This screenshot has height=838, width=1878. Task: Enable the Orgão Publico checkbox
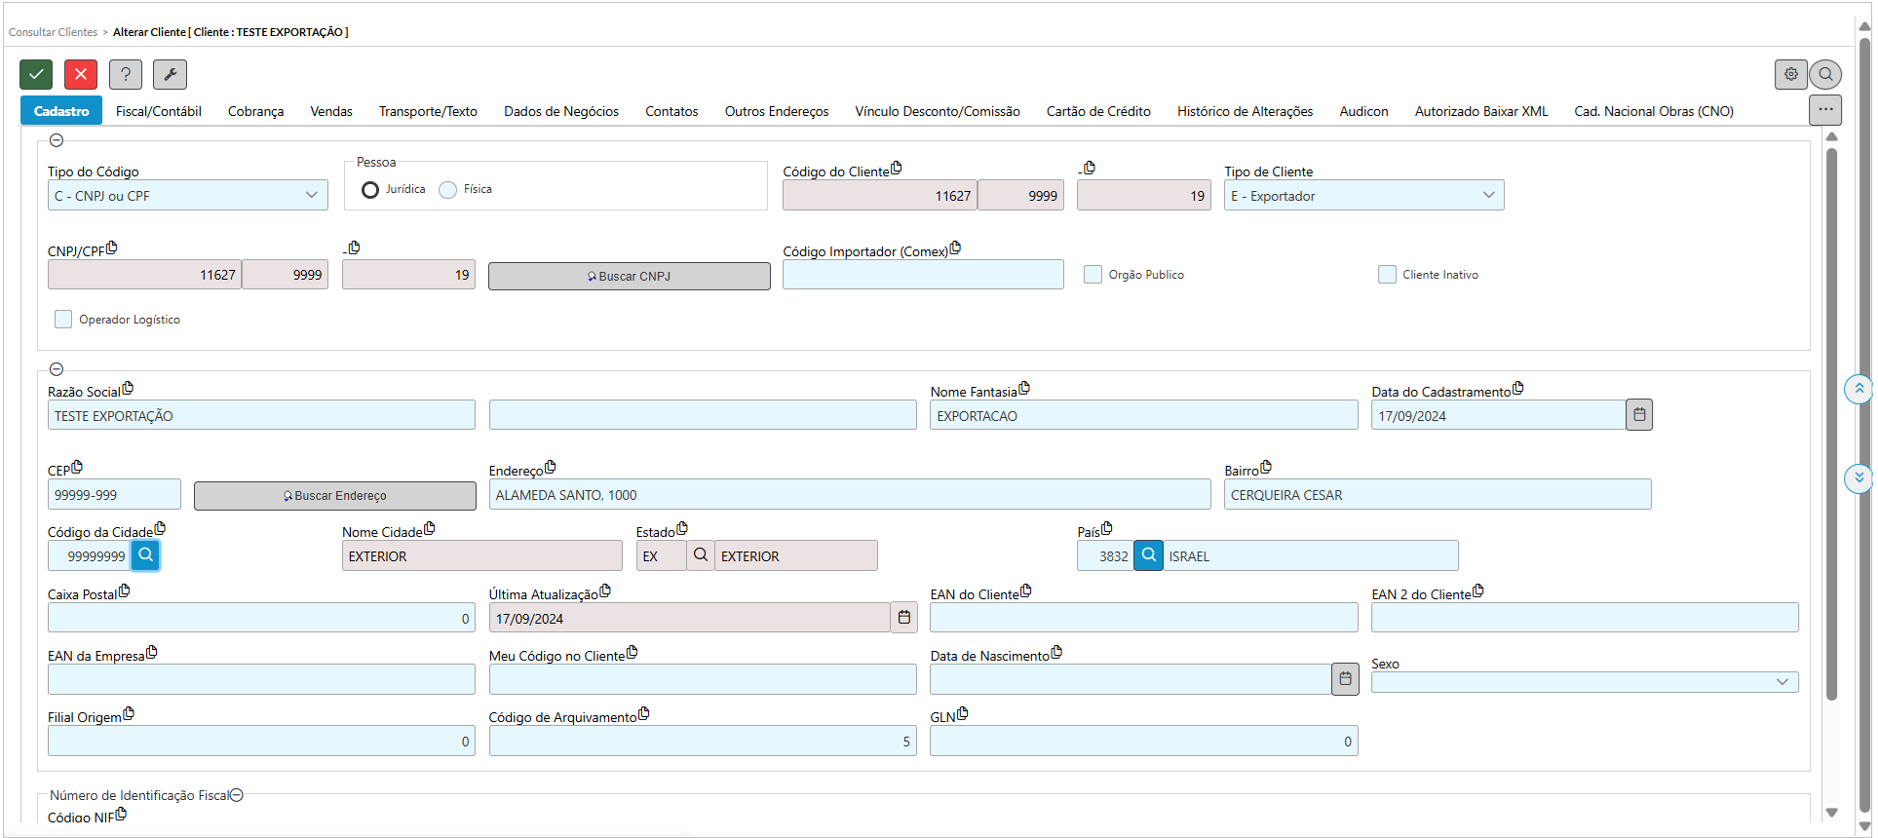click(x=1093, y=275)
